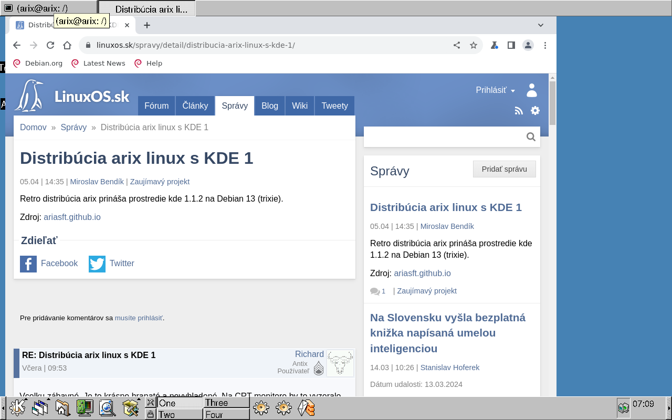Click the site search magnifier icon
This screenshot has width=672, height=420.
531,137
